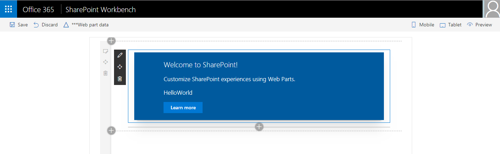The width and height of the screenshot is (500, 154).
Task: Click the Learn more button
Action: [183, 108]
